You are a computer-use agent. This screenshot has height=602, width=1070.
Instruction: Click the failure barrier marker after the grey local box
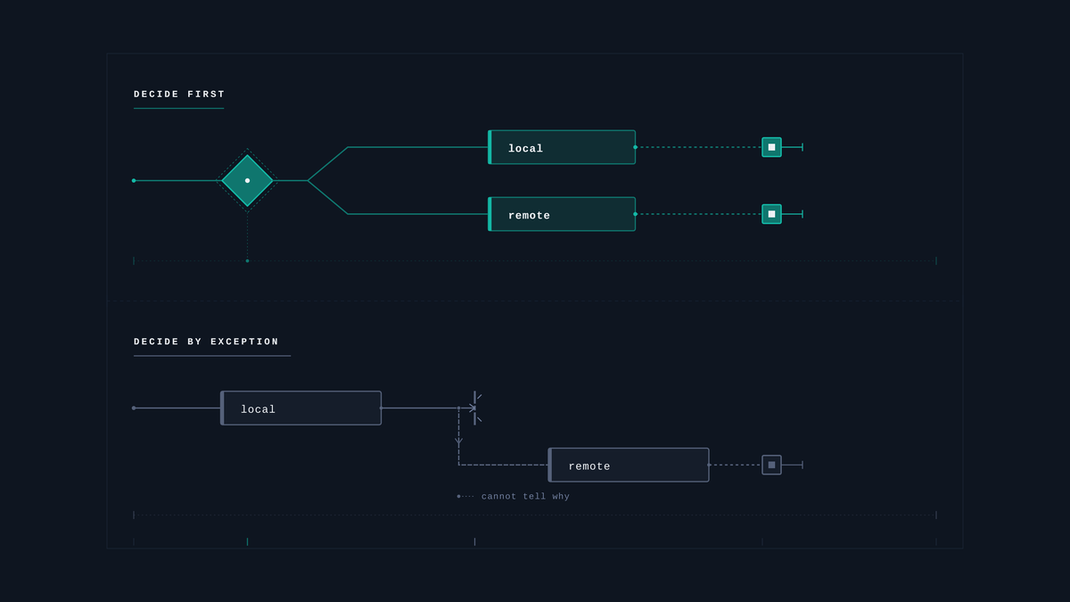pos(475,408)
